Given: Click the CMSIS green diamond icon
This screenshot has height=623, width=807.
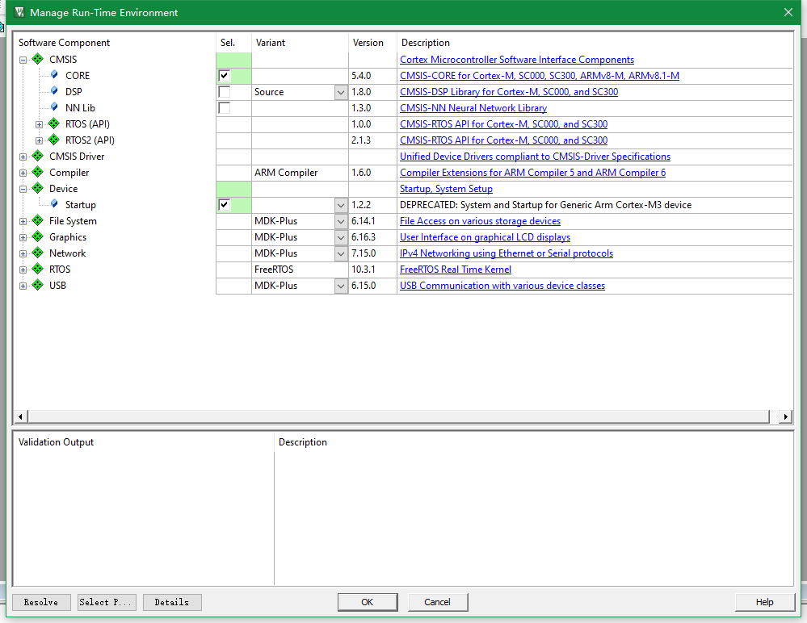Looking at the screenshot, I should (x=38, y=59).
